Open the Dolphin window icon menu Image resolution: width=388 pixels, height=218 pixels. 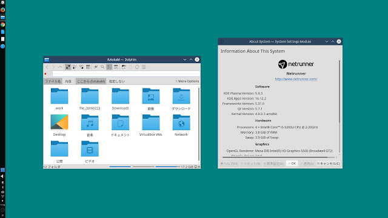coord(47,59)
